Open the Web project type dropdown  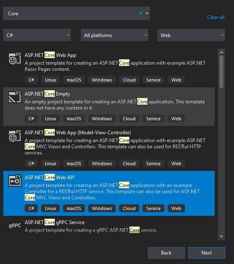pyautogui.click(x=191, y=35)
